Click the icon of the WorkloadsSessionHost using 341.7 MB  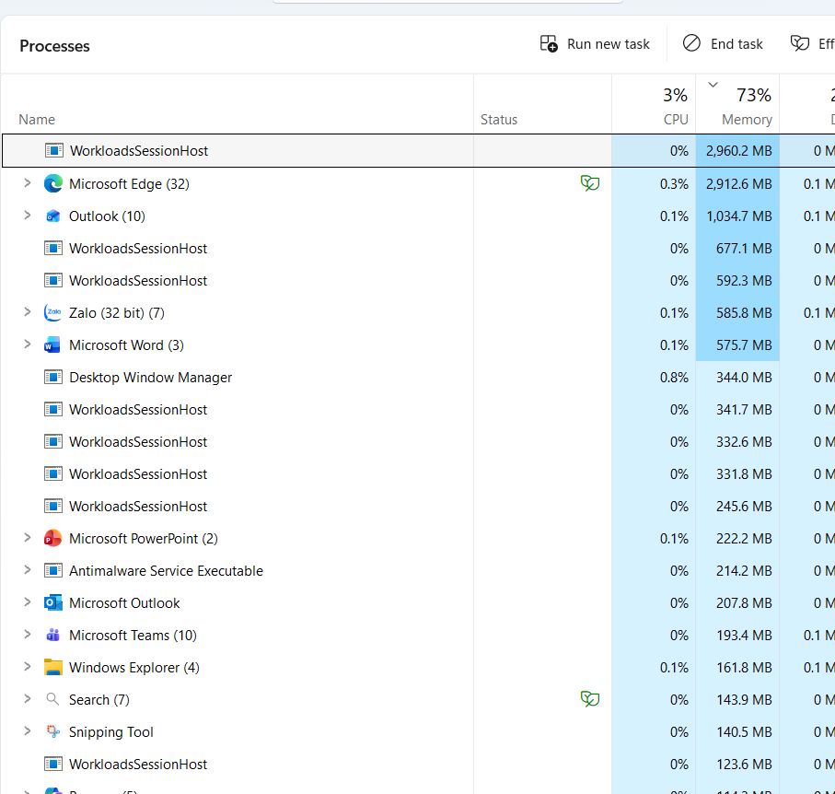click(53, 410)
